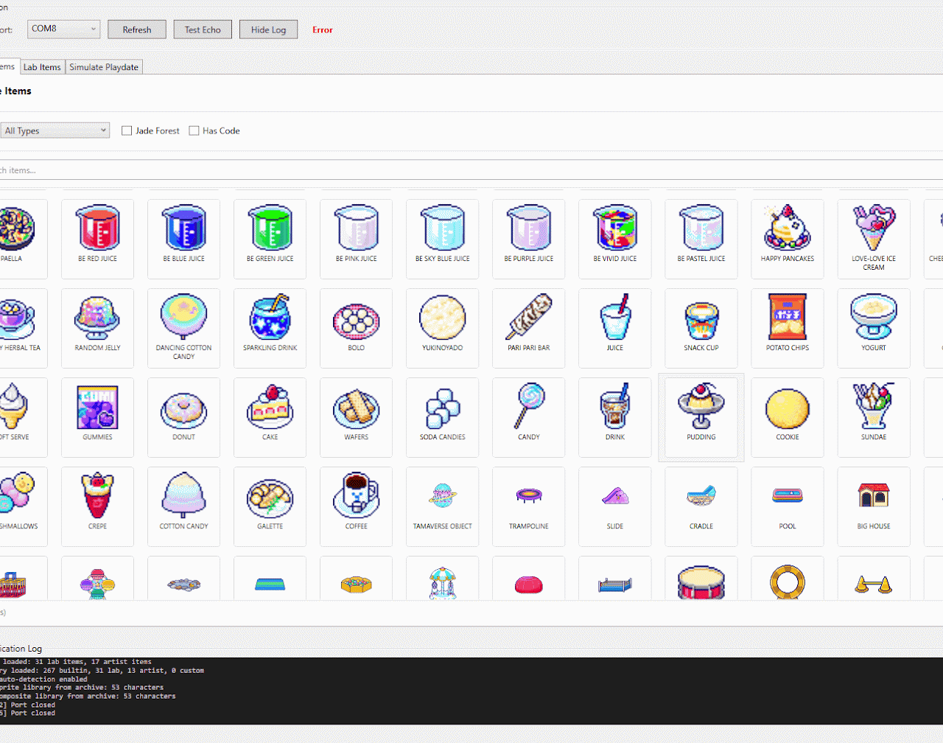Select the BE RED JUICE item icon
This screenshot has width=943, height=743.
[x=97, y=229]
